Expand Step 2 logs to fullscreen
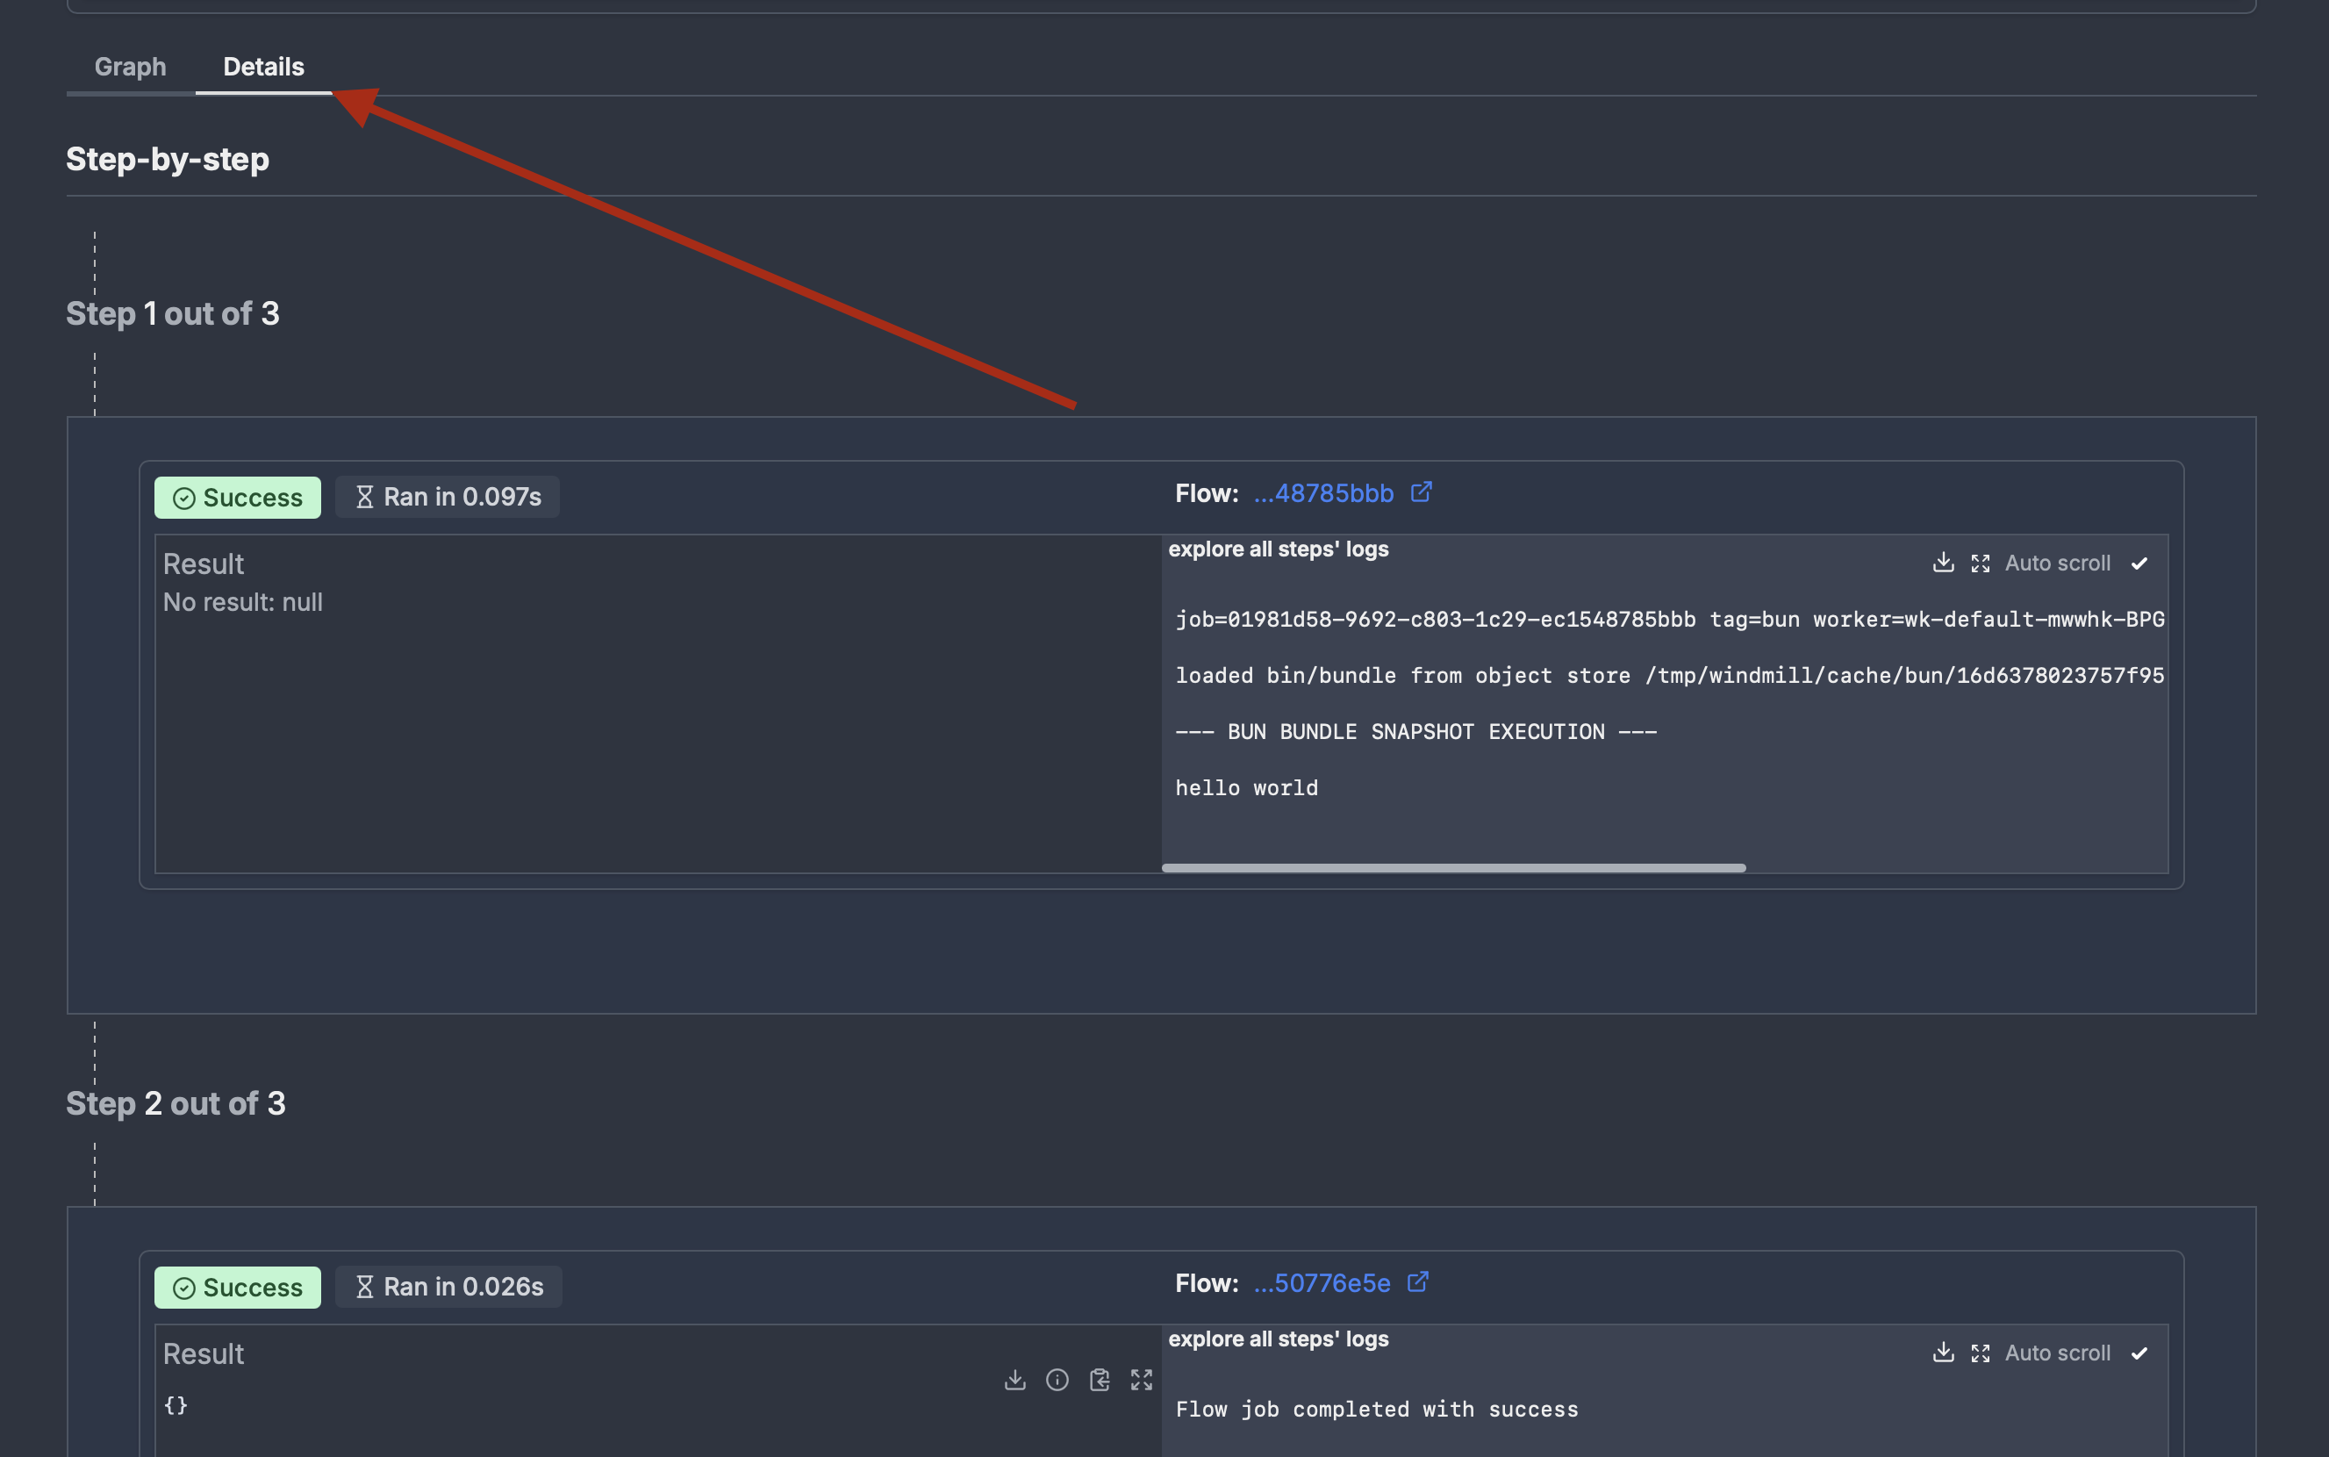The width and height of the screenshot is (2329, 1457). (x=1981, y=1354)
